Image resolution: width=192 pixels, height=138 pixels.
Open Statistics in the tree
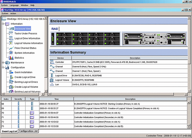19,58
